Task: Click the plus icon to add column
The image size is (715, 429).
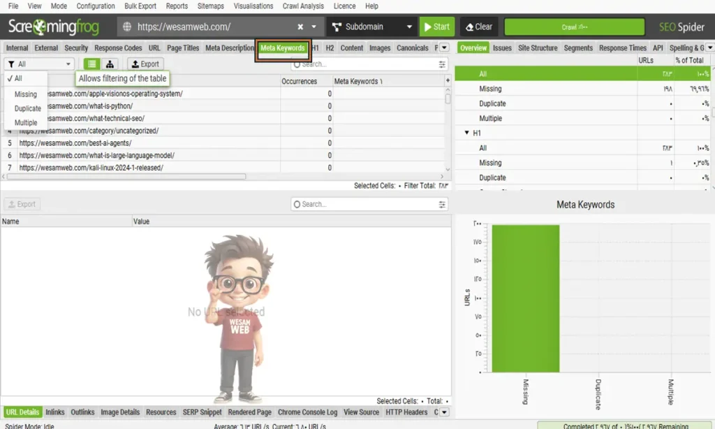Action: tap(448, 81)
